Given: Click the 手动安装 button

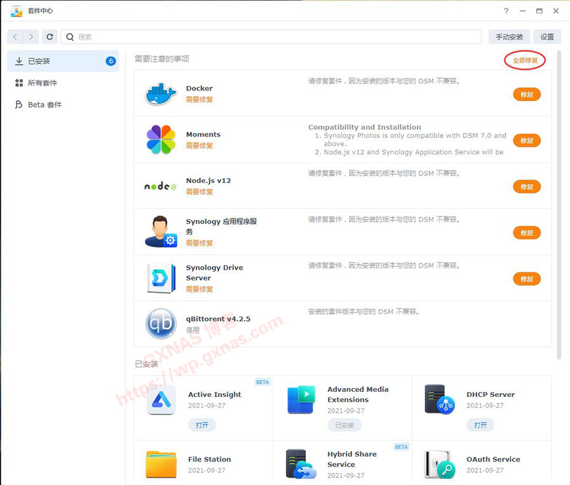Looking at the screenshot, I should coord(509,37).
